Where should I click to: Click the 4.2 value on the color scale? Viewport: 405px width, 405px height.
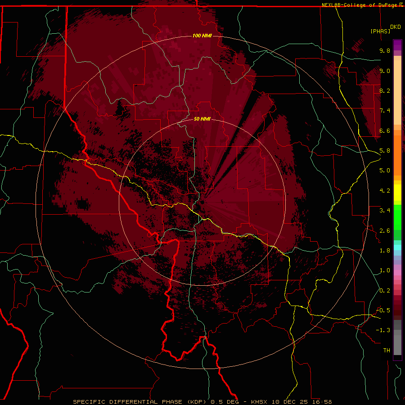(x=385, y=191)
